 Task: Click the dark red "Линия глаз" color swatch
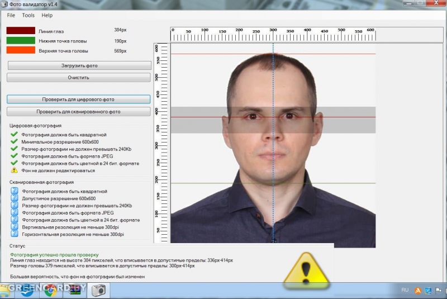21,30
